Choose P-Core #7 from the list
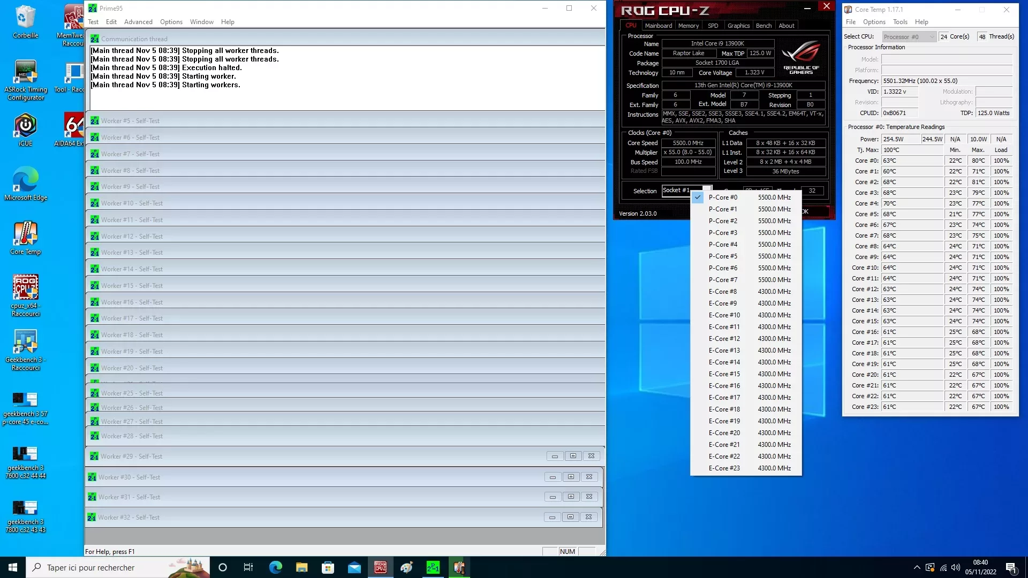The width and height of the screenshot is (1028, 578). coord(746,280)
